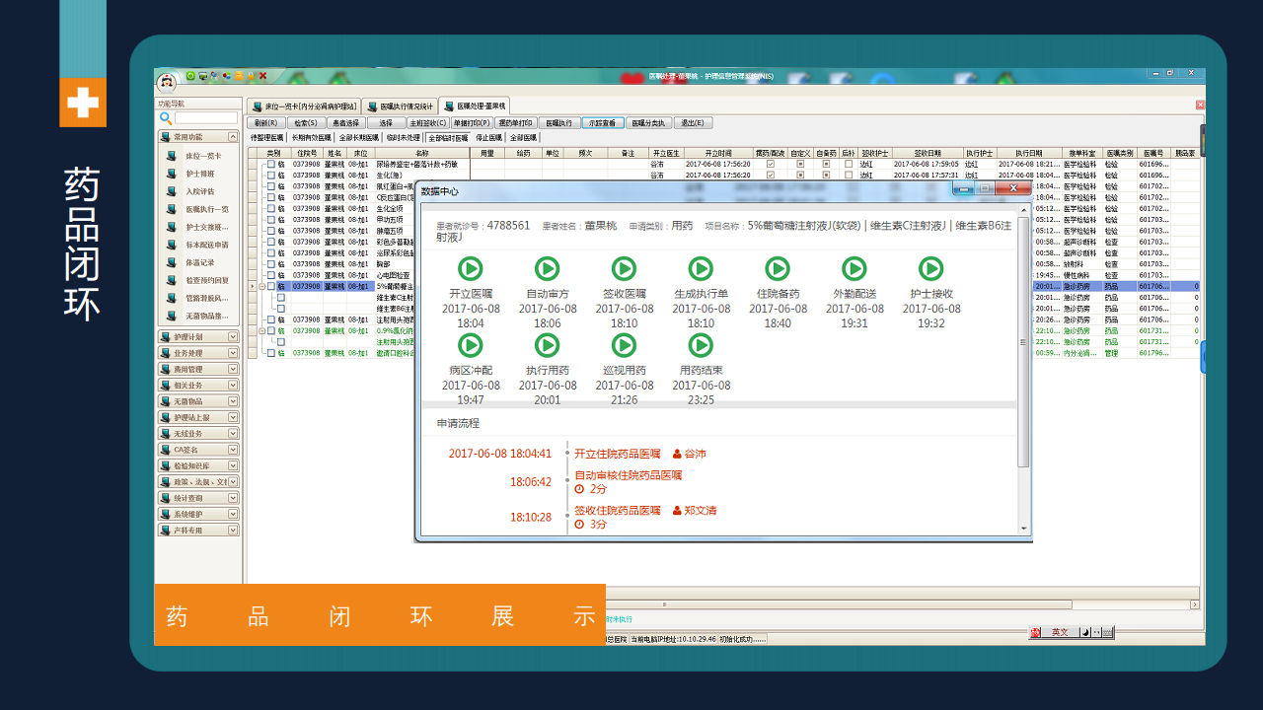The height and width of the screenshot is (710, 1263).
Task: Open 护士排班 in the sidebar
Action: point(199,174)
